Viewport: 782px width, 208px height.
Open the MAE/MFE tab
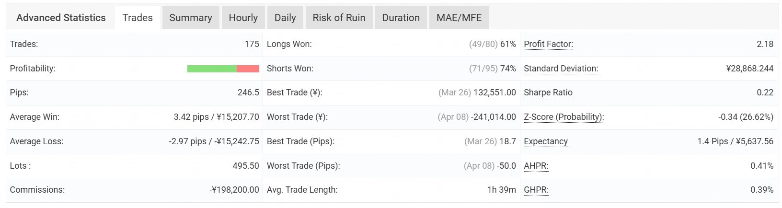tap(459, 18)
